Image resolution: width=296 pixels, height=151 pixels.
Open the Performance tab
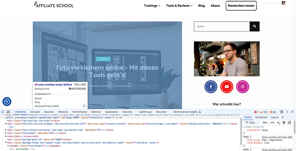point(80,112)
